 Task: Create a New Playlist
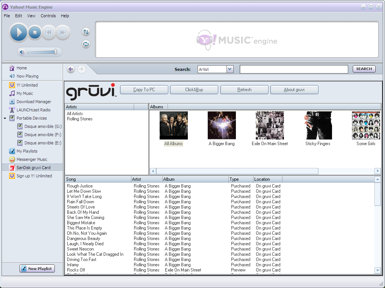[37, 268]
